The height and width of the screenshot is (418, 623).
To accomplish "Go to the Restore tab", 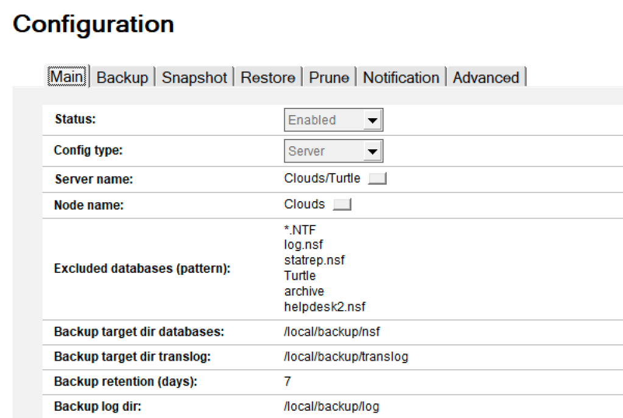I will [268, 78].
